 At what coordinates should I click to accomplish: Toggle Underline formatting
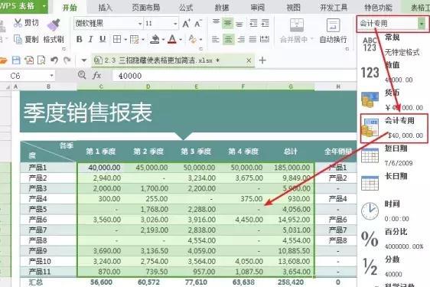[103, 40]
